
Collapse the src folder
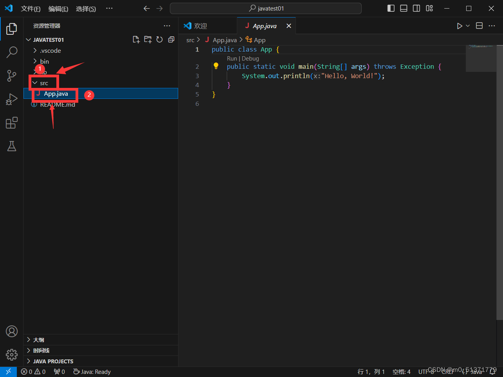pyautogui.click(x=101, y=83)
